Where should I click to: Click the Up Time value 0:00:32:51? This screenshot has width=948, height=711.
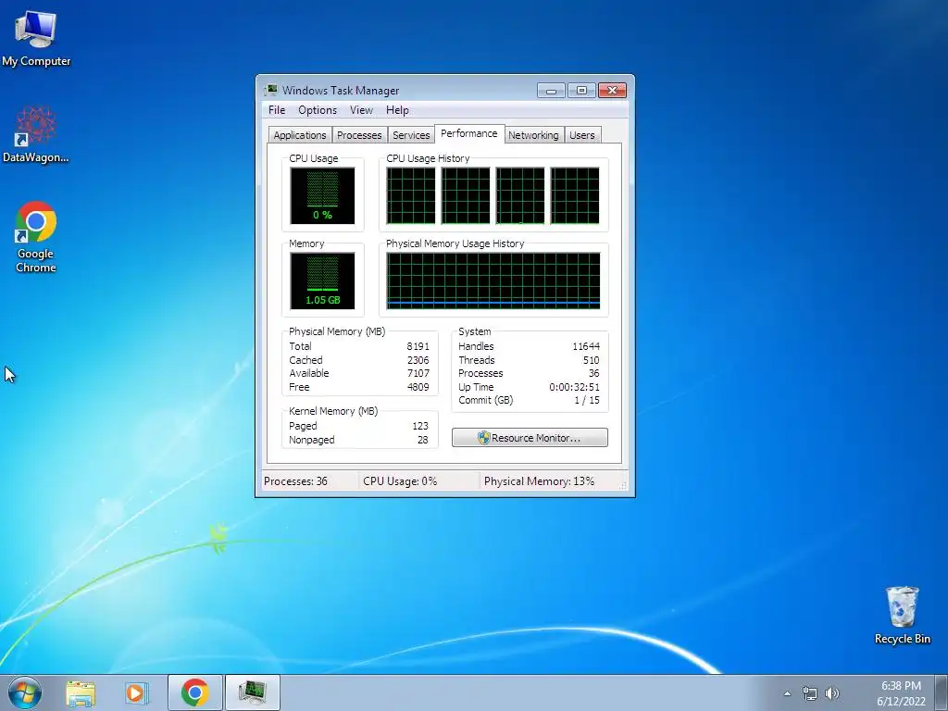574,388
